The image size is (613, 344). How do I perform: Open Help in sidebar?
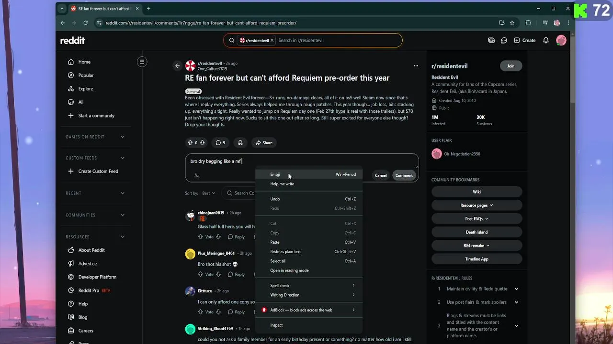coord(83,303)
